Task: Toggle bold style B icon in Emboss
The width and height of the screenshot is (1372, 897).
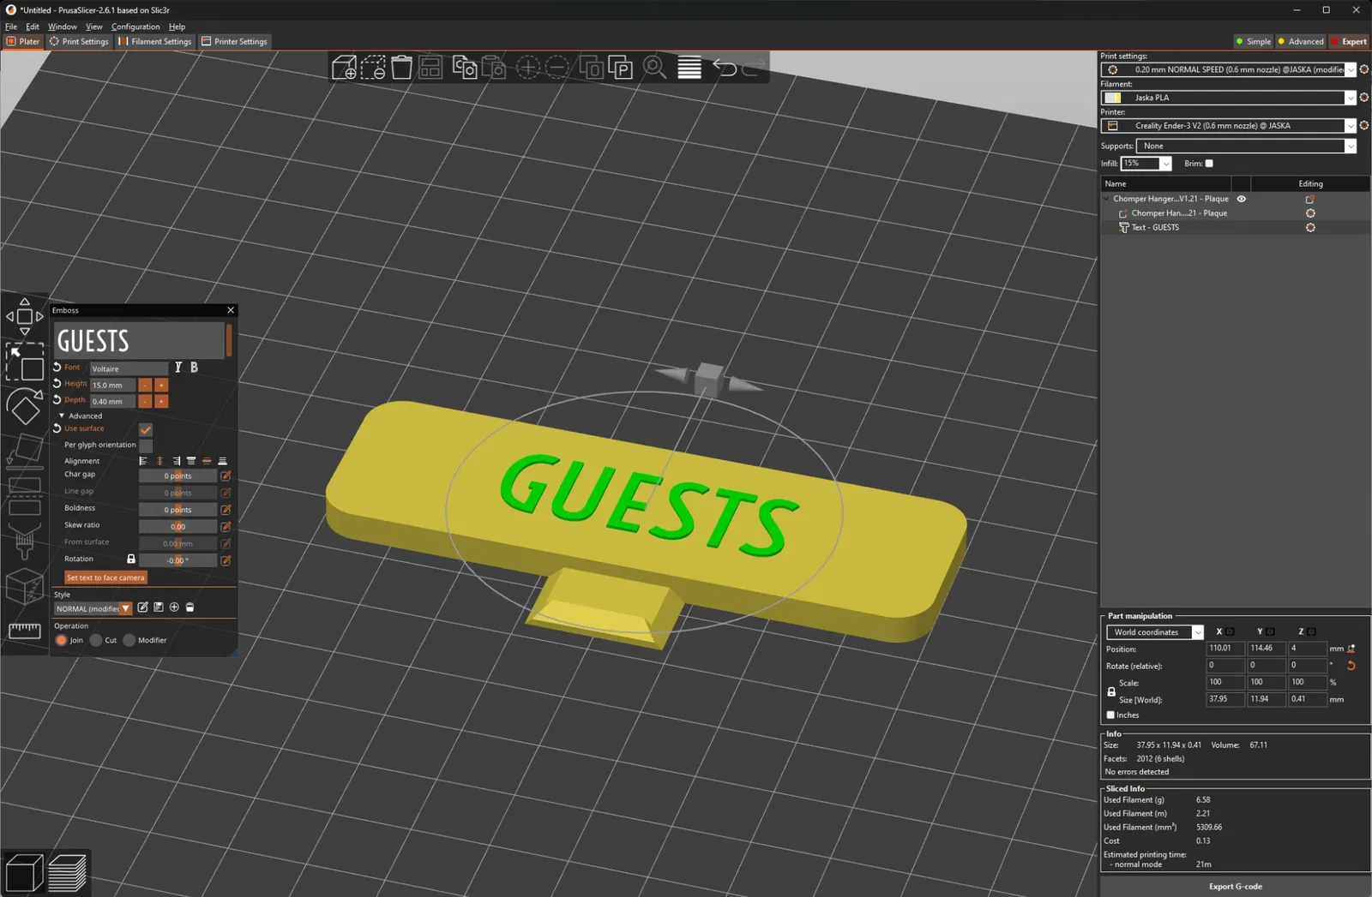Action: pos(194,368)
